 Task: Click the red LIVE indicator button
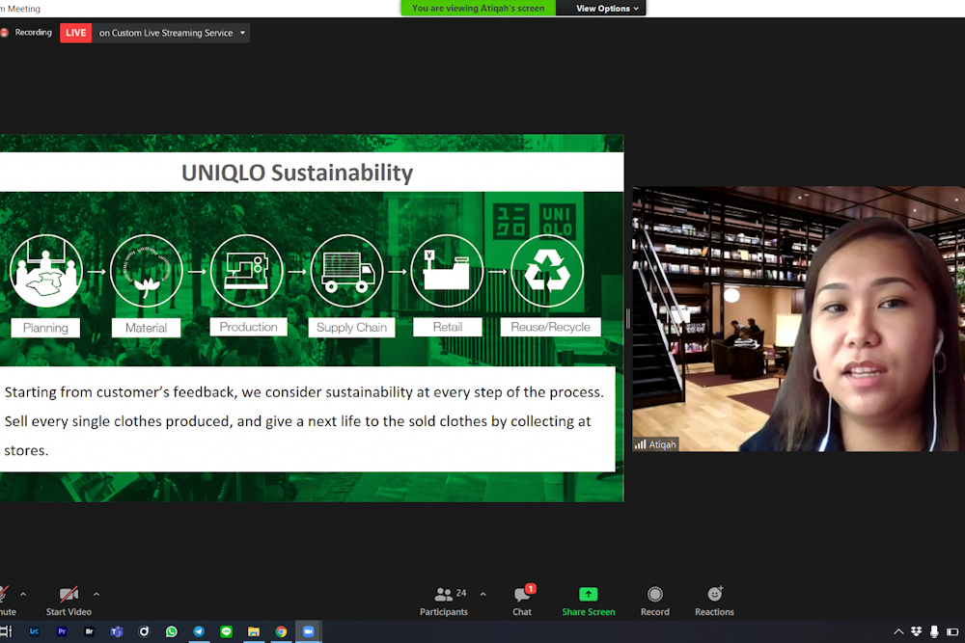pos(75,33)
